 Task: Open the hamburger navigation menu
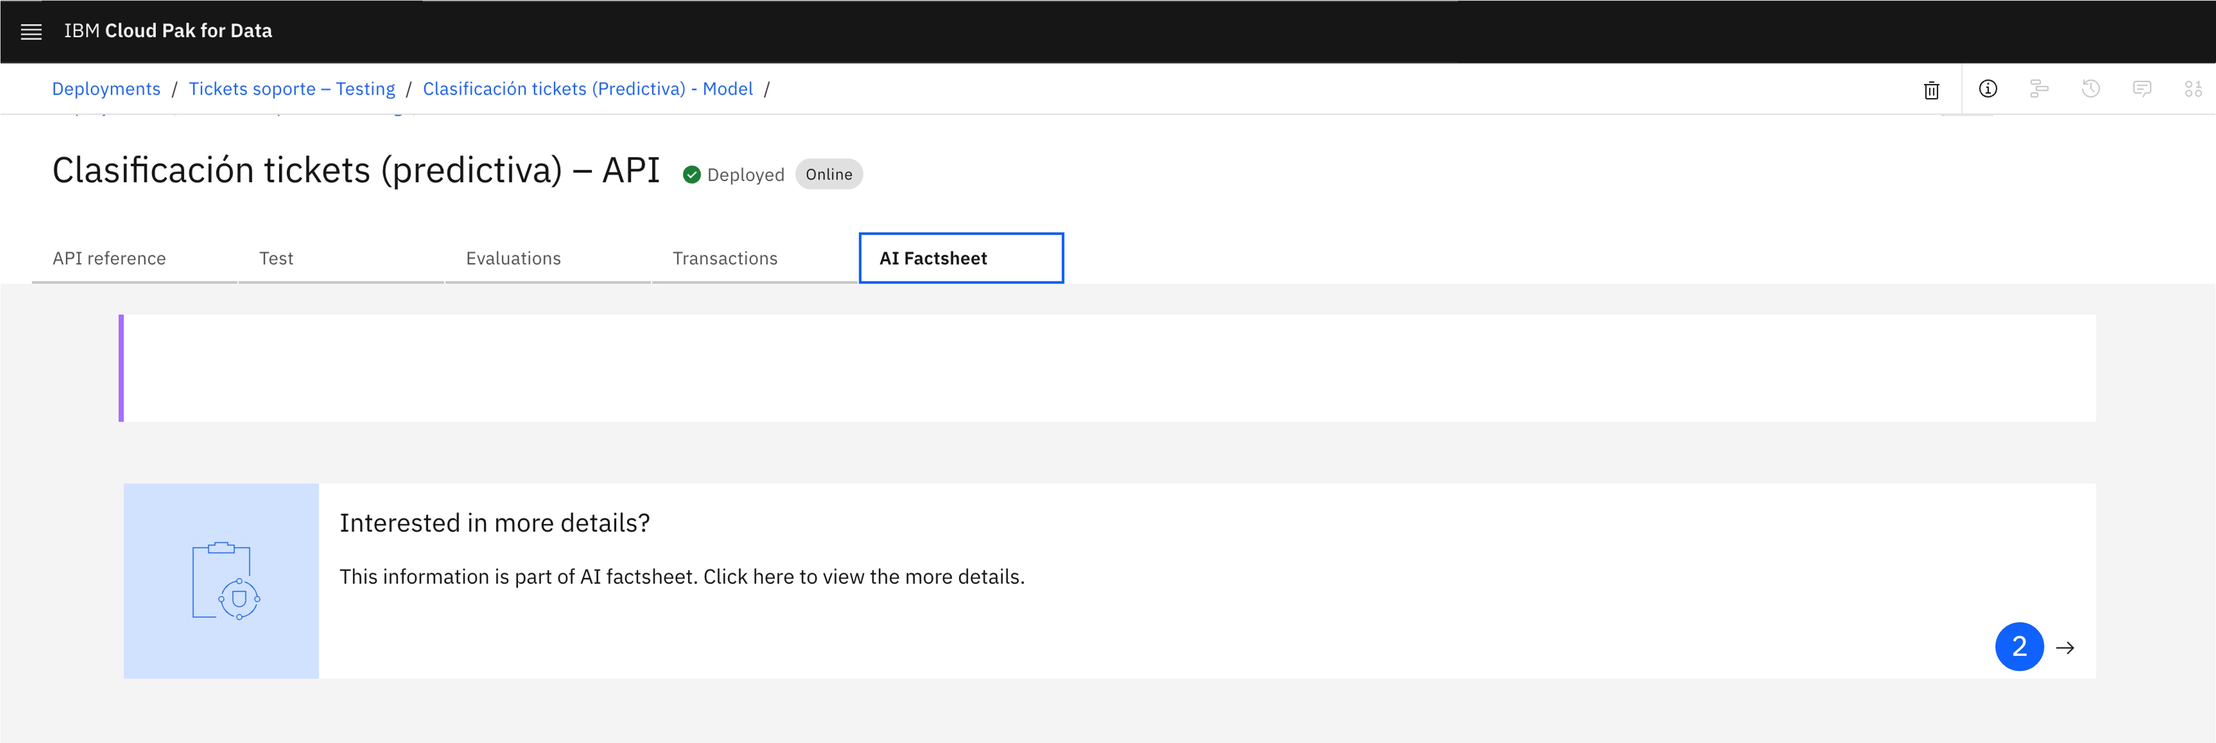click(31, 32)
